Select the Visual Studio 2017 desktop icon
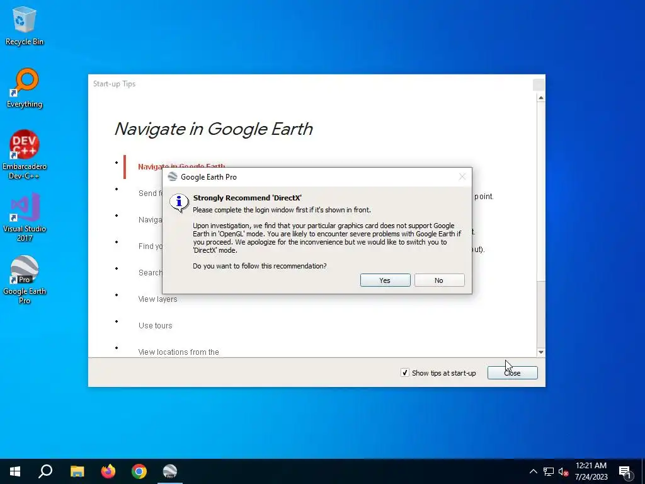Viewport: 645px width, 484px height. click(25, 217)
